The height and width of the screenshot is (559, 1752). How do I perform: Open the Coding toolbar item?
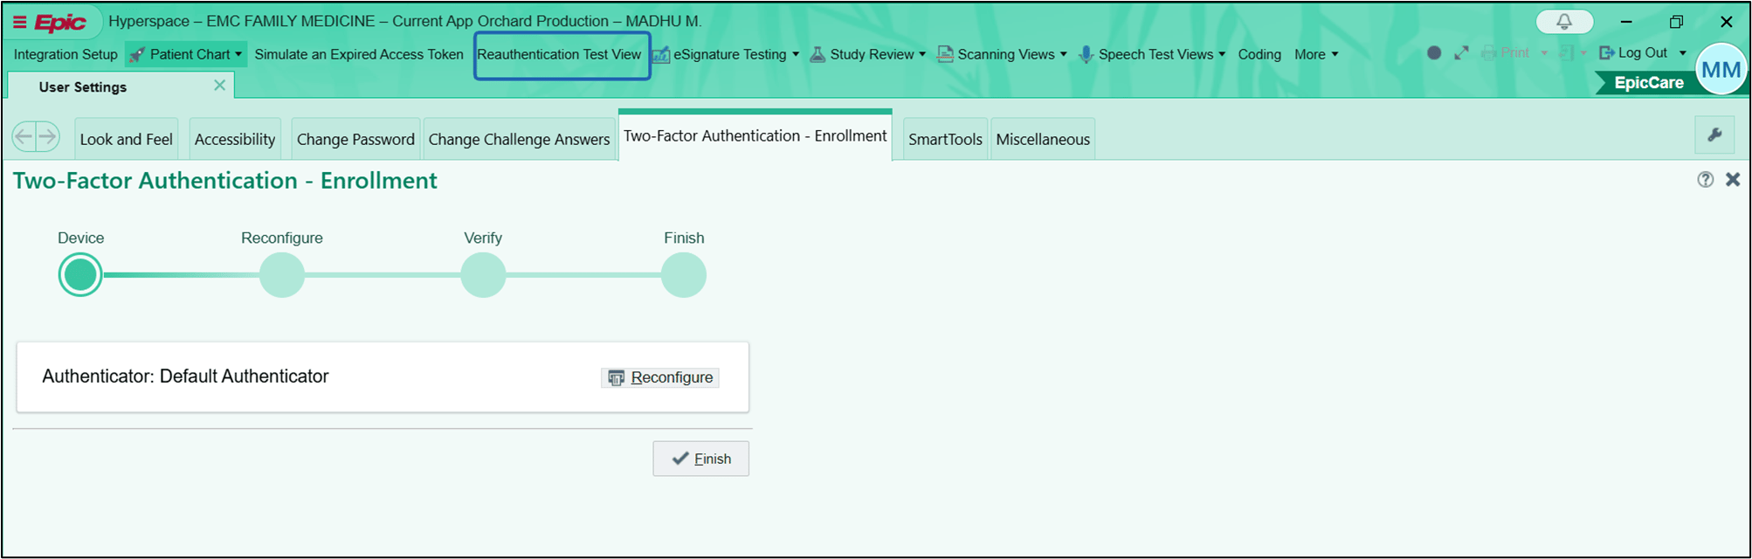(1259, 54)
